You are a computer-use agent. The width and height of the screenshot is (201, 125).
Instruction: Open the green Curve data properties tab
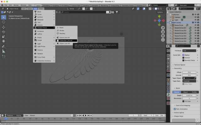168,95
